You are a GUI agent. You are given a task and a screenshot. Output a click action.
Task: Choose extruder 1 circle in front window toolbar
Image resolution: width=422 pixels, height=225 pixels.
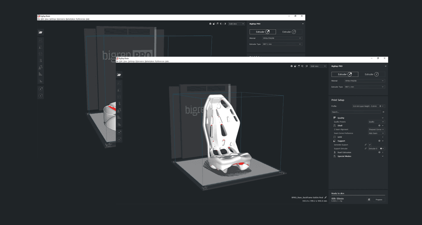[119, 139]
